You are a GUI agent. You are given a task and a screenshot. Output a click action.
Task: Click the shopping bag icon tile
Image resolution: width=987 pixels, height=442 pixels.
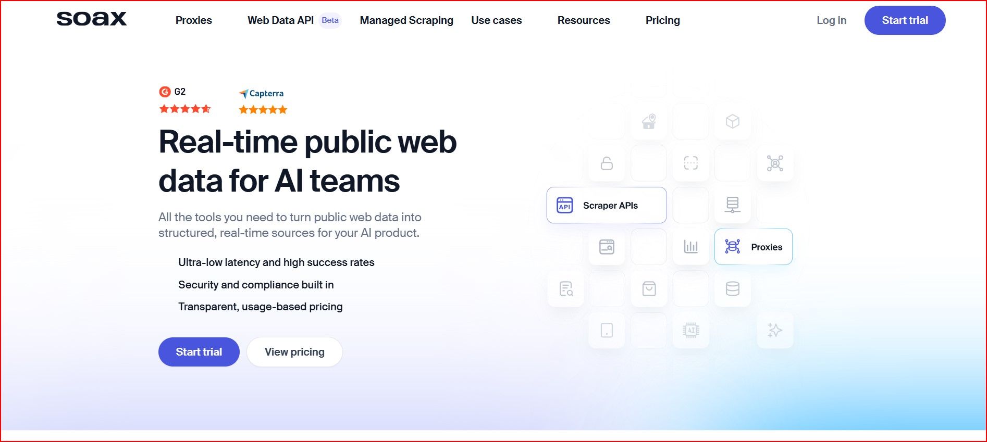(649, 288)
